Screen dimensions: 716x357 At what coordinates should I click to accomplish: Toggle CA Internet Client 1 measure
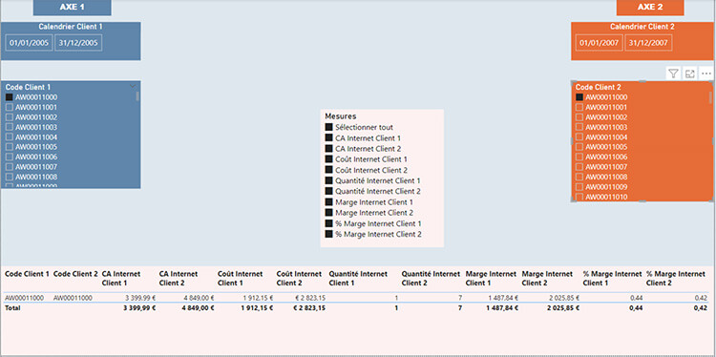click(328, 137)
